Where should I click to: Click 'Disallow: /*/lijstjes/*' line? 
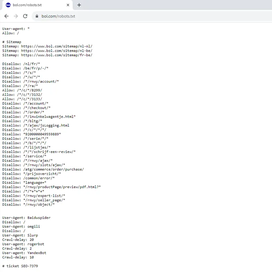tap(26, 147)
